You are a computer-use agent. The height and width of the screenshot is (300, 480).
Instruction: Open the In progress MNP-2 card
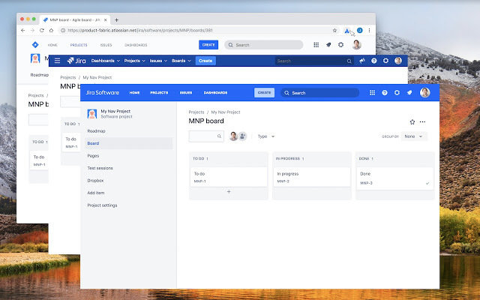click(312, 177)
